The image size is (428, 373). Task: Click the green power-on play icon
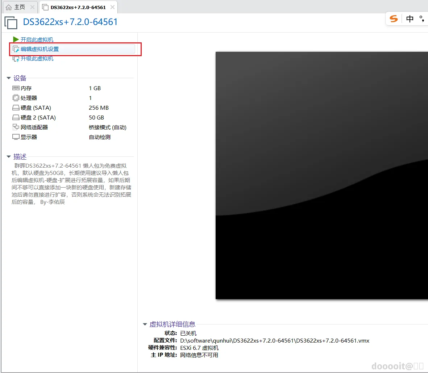tap(16, 39)
